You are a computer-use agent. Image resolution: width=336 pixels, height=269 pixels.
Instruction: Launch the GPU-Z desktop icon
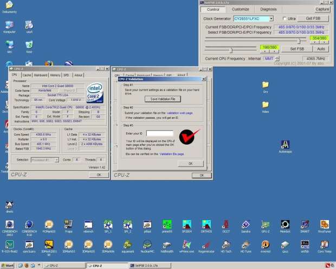266,225
